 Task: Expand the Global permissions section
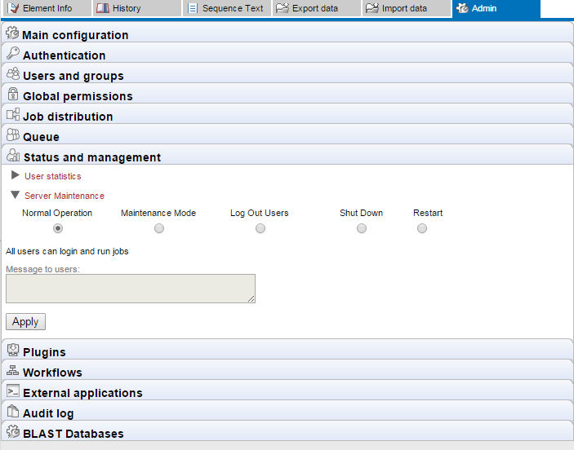tap(287, 95)
